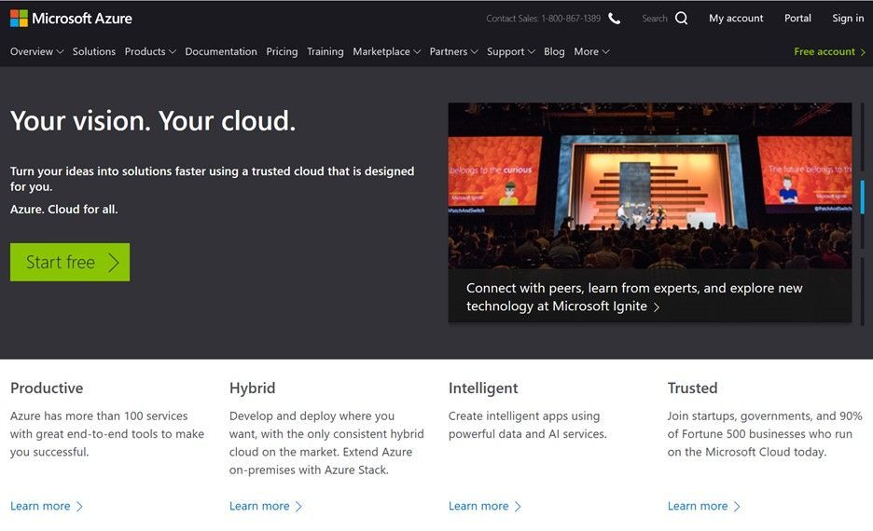Click arrow next to Productive Learn more

point(79,507)
